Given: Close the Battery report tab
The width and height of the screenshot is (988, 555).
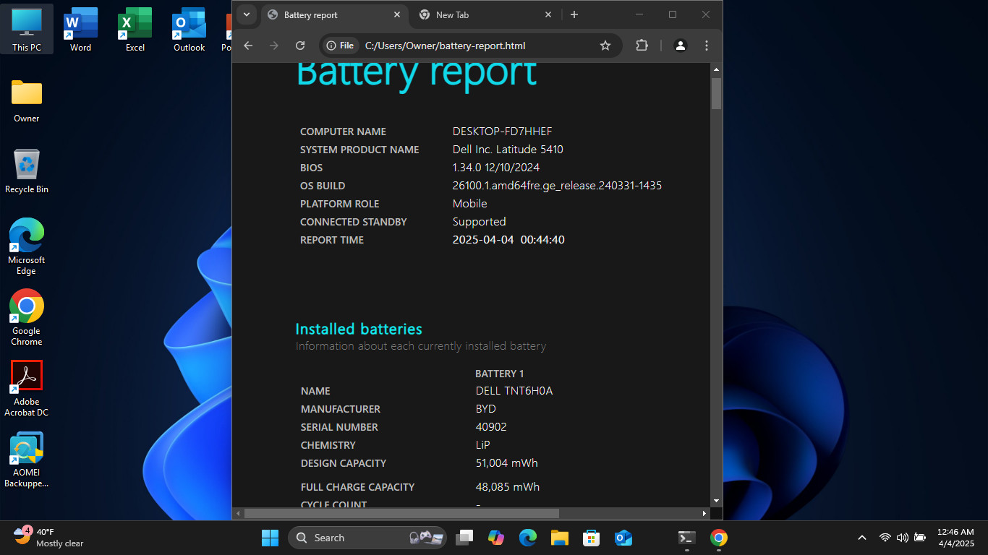Looking at the screenshot, I should (396, 14).
